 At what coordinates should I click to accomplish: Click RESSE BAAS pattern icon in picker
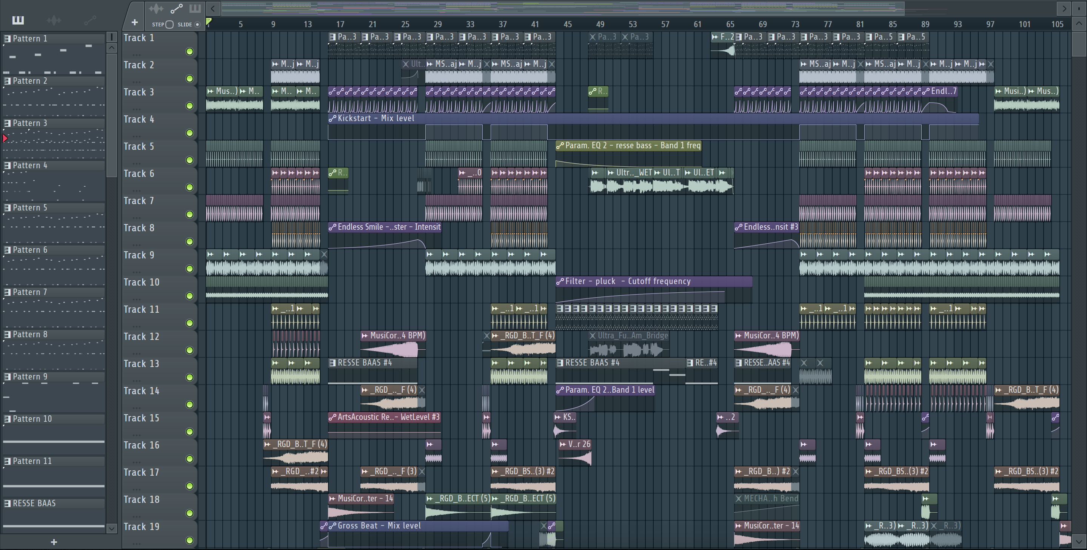pyautogui.click(x=7, y=503)
